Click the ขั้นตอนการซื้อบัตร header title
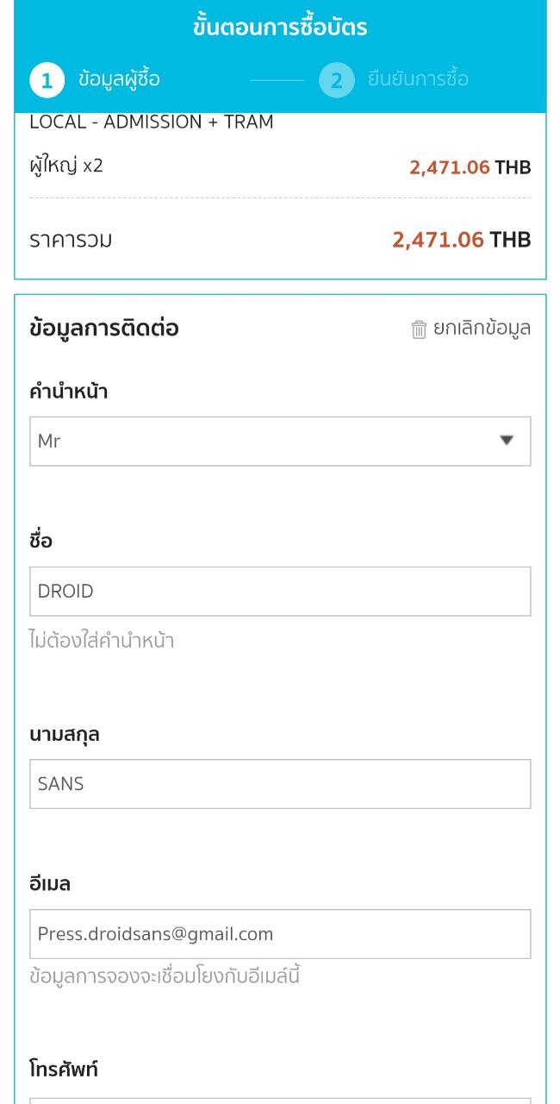Screen dimensions: 560x1104 280,27
